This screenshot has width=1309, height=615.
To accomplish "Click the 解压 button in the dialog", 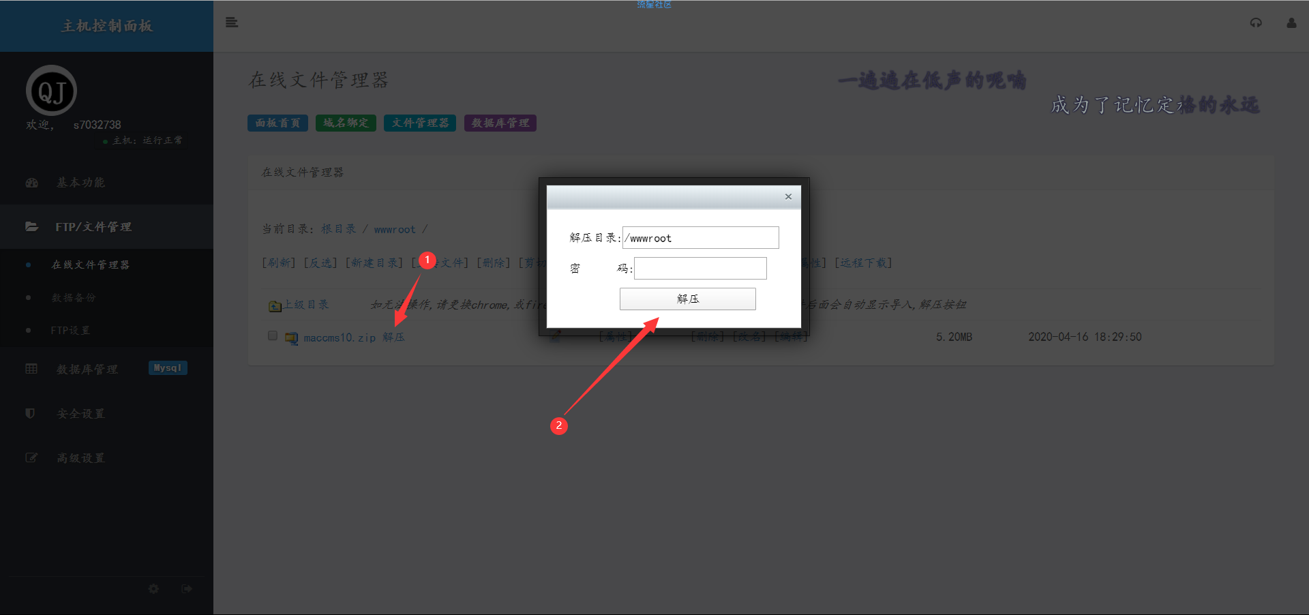I will pos(687,299).
